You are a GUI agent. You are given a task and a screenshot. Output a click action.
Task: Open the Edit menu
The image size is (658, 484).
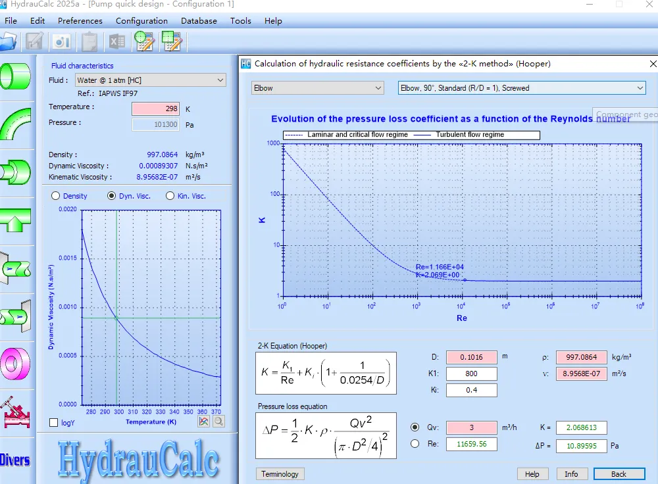tap(38, 21)
